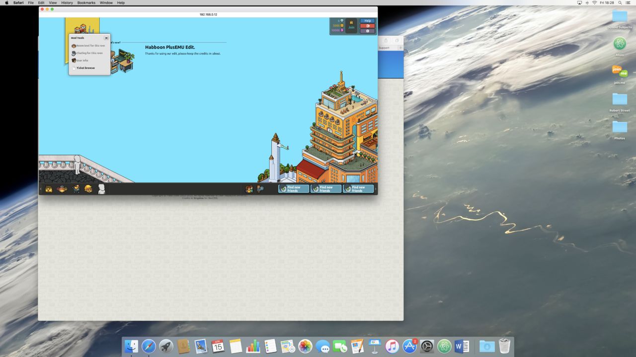
Task: Click the red logout button
Action: pos(368,26)
